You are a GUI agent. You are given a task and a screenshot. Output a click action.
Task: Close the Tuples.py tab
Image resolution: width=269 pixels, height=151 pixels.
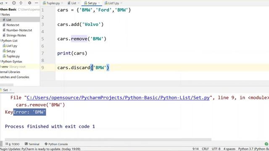62,3
